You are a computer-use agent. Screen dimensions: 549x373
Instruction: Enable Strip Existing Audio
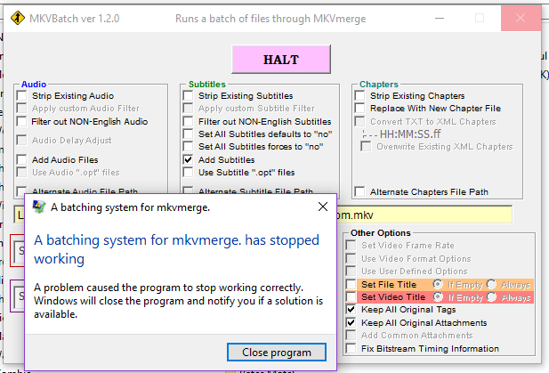(x=21, y=95)
